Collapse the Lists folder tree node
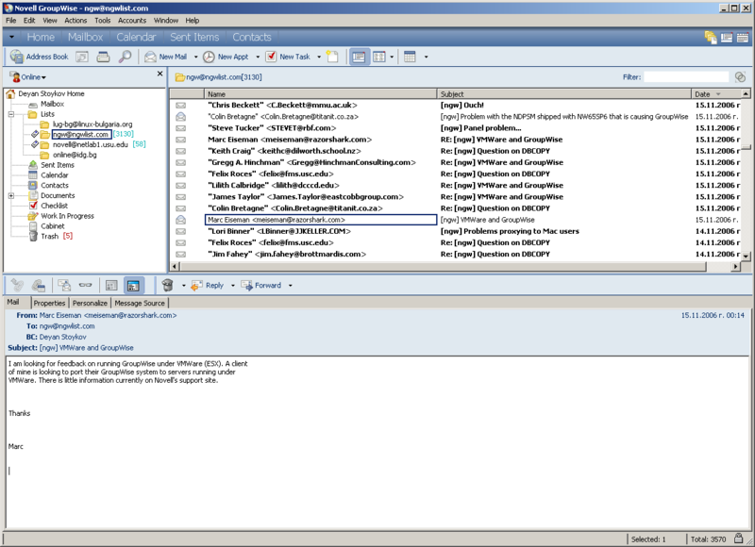Screen dimensions: 755x547 11,114
